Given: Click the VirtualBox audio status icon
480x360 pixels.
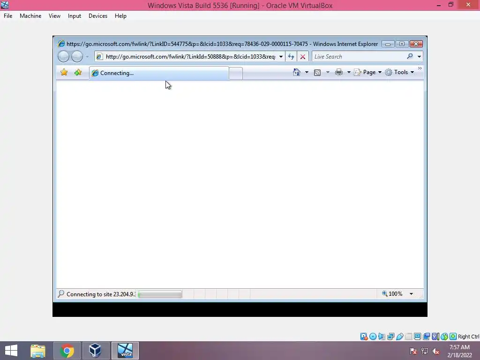Looking at the screenshot, I should point(382,337).
